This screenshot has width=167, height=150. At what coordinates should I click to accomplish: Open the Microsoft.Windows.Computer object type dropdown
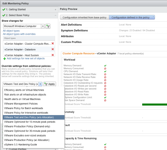(43, 26)
